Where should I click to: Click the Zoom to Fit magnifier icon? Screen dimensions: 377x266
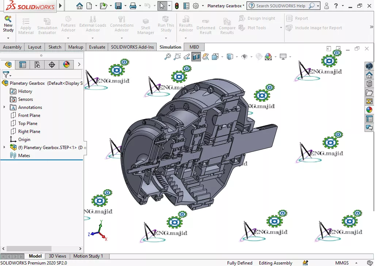pyautogui.click(x=168, y=57)
